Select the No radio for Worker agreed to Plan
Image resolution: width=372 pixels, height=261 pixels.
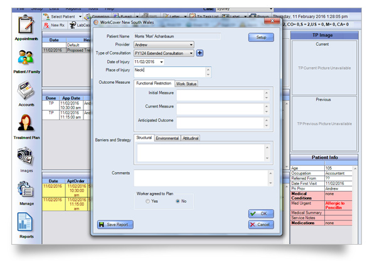click(x=178, y=201)
